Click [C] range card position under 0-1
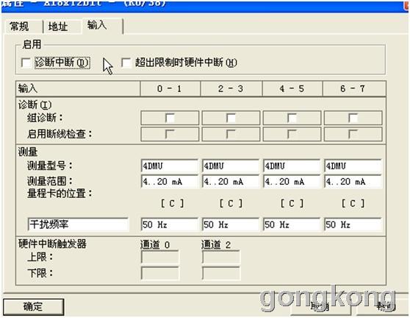Viewport: 410px width, 318px height. tap(172, 203)
